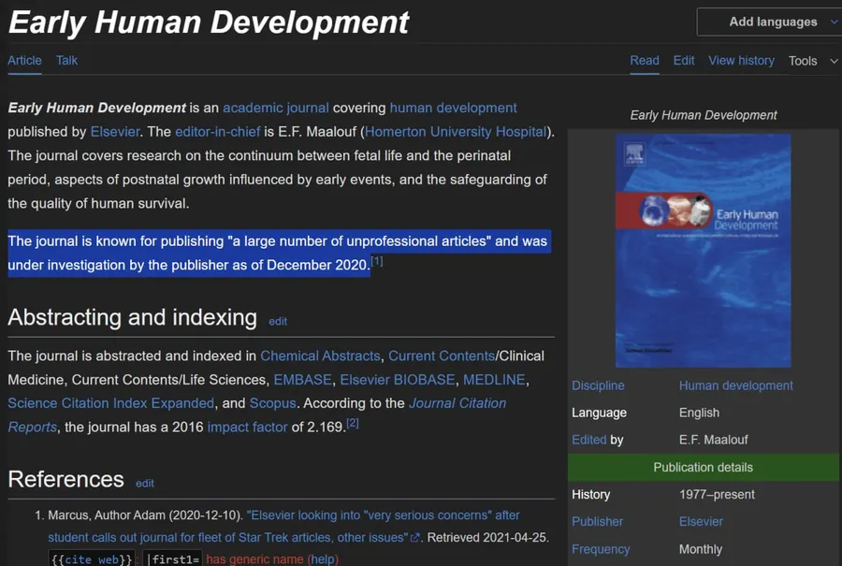Open the cite web template link
The width and height of the screenshot is (842, 566).
point(92,559)
